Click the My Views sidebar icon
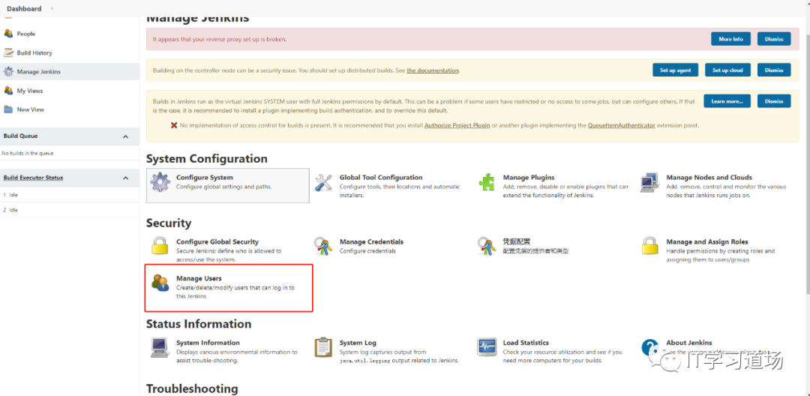 pyautogui.click(x=8, y=90)
